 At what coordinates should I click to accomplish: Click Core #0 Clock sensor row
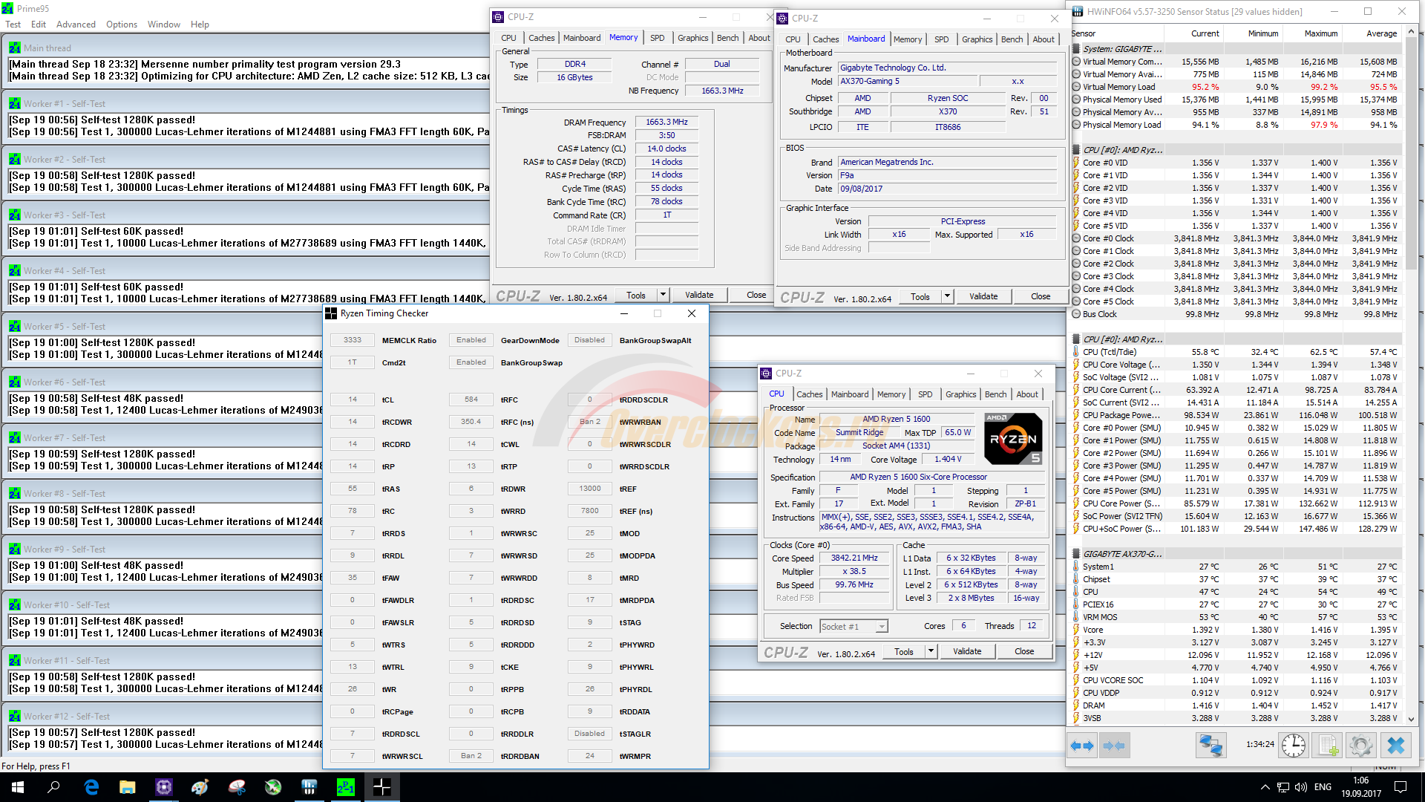click(1108, 238)
